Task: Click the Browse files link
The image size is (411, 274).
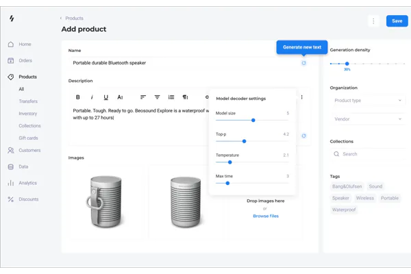Action: 266,216
